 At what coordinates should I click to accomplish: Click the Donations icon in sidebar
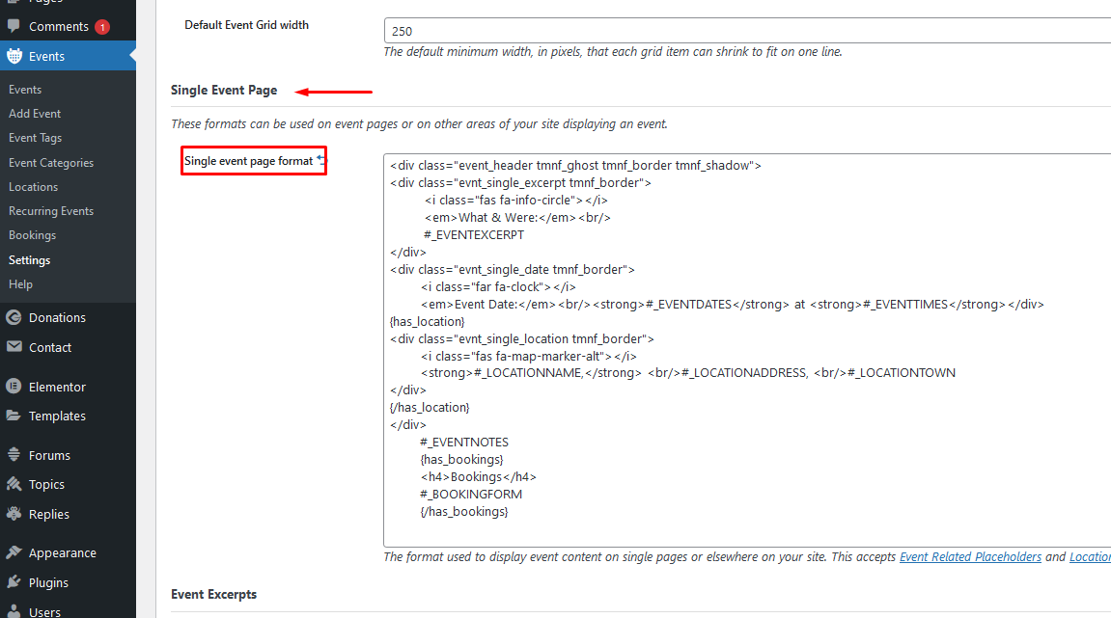(x=14, y=317)
